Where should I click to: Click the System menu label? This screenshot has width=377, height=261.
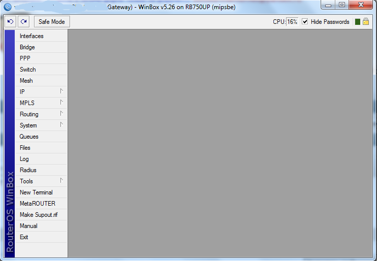pos(28,125)
